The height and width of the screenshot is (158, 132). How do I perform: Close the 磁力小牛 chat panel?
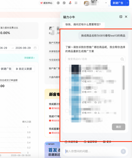(x=126, y=17)
